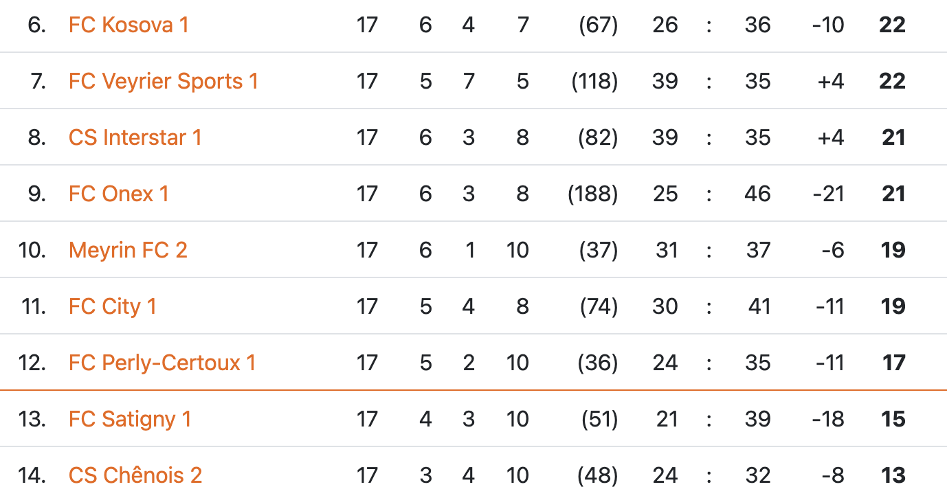
Task: Click FC Onex 1's goal difference -21
Action: point(828,194)
